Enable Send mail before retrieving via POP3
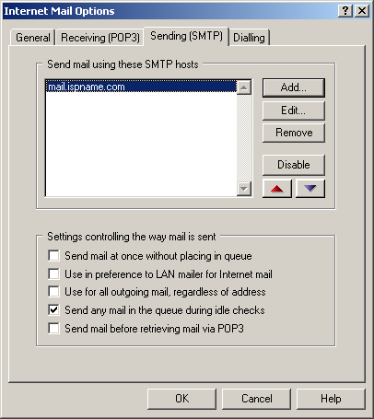The height and width of the screenshot is (419, 374). pyautogui.click(x=53, y=328)
